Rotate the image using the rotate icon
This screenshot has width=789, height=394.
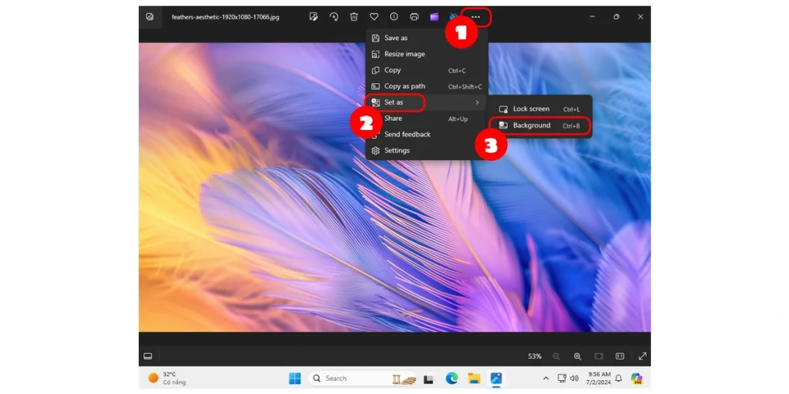point(334,16)
